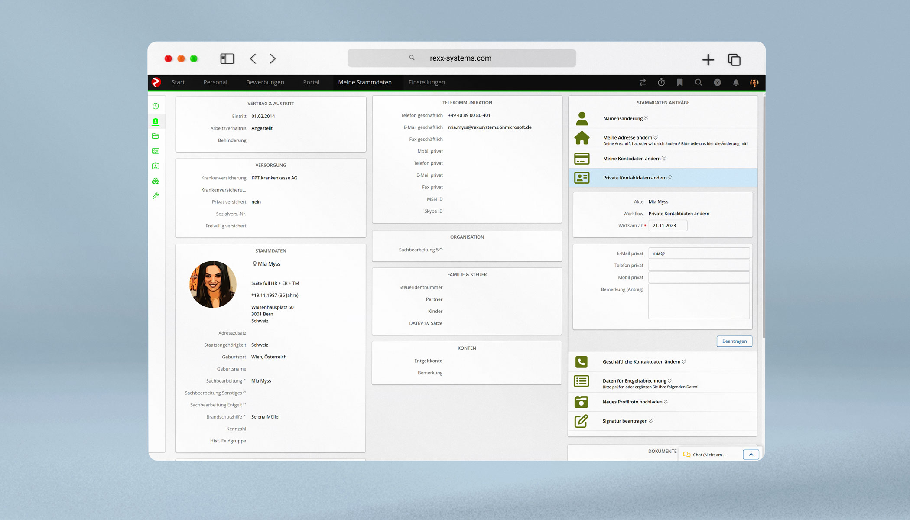Click the E-Mail privat input field
Screen dimensions: 910x520
699,253
